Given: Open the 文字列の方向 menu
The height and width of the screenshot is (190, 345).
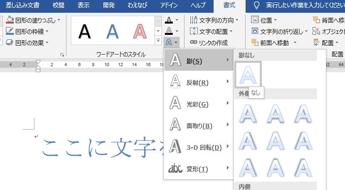Looking at the screenshot, I should pos(214,20).
